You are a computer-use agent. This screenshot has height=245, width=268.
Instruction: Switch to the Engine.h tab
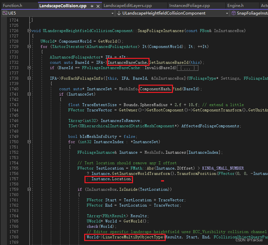pyautogui.click(x=235, y=6)
